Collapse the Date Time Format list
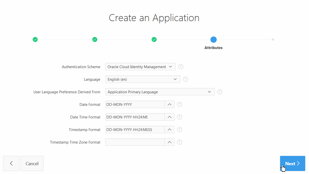Screen dimensions: 309x174 170,117
